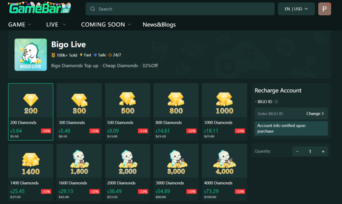
Task: Click the search magnifier icon
Action: (x=93, y=9)
